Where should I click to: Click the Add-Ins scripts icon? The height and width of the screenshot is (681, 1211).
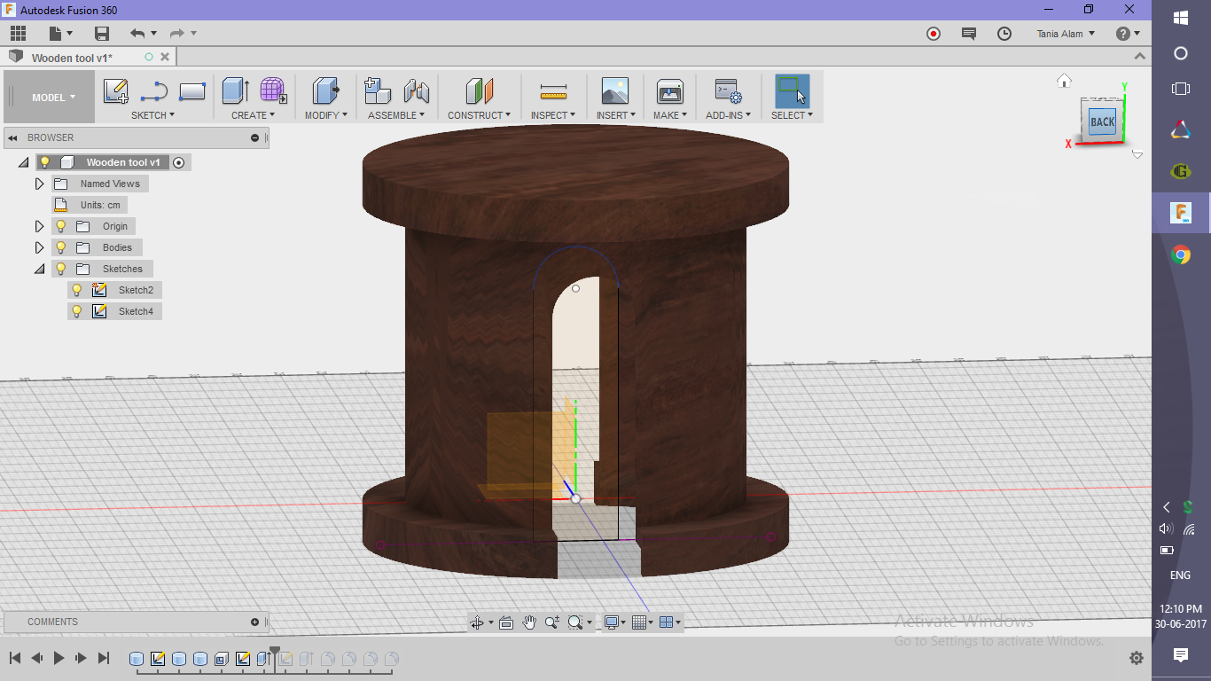coord(728,90)
